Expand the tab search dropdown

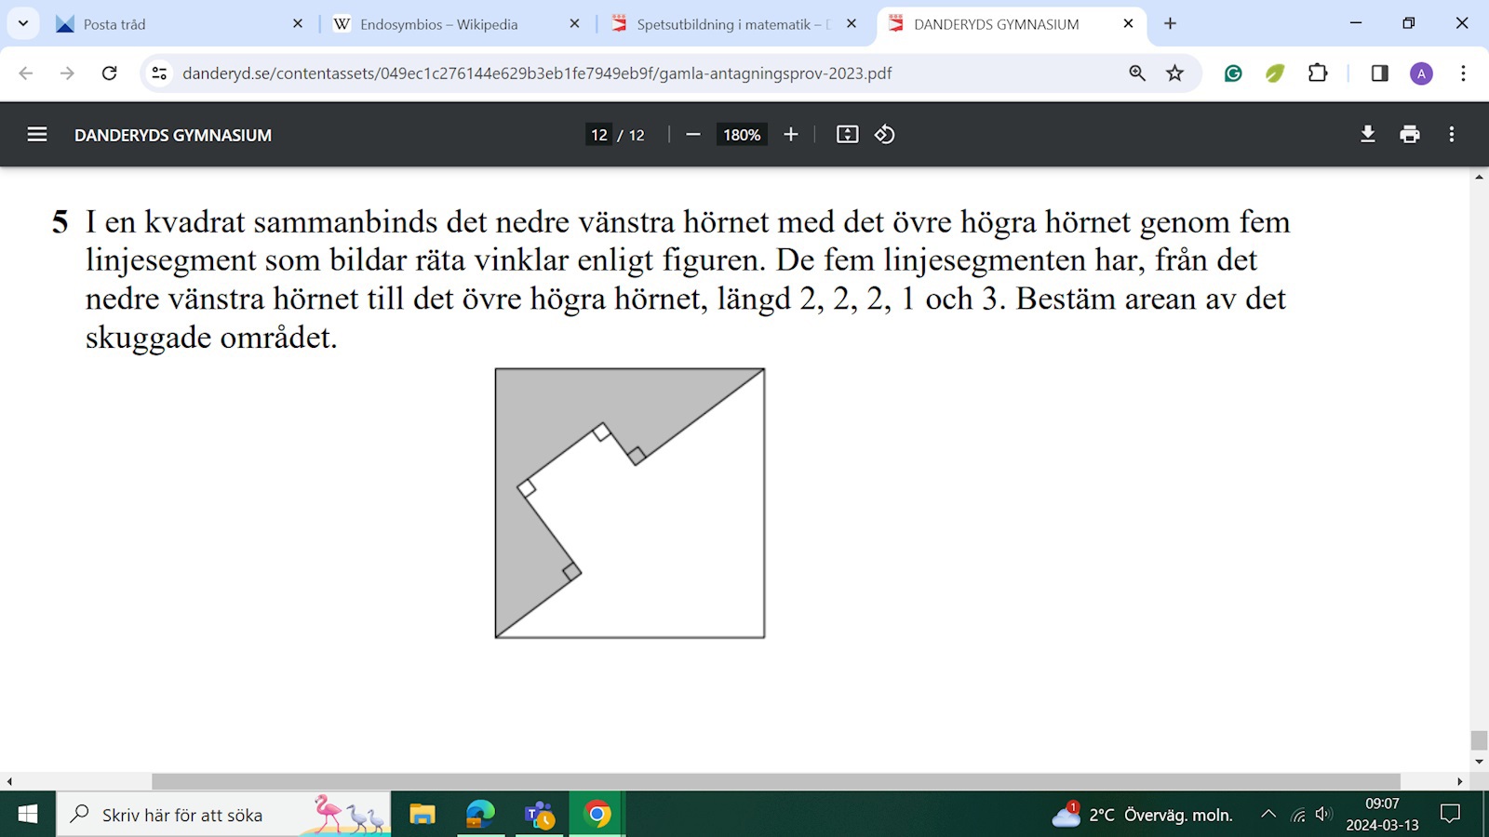[23, 23]
